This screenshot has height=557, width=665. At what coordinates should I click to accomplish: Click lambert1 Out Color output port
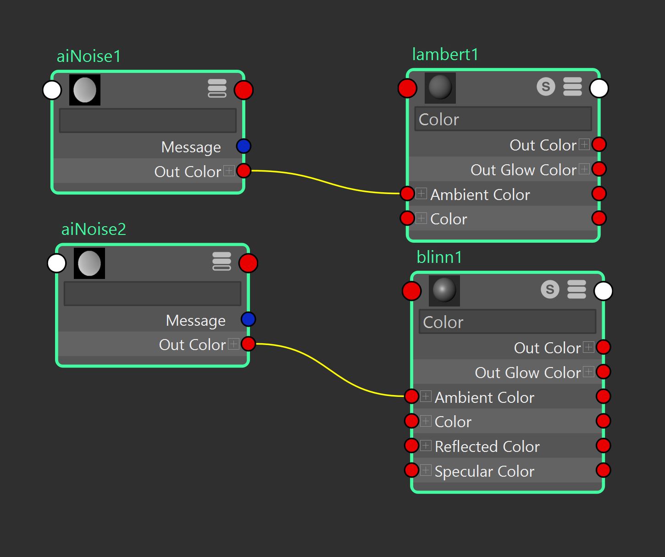(599, 145)
